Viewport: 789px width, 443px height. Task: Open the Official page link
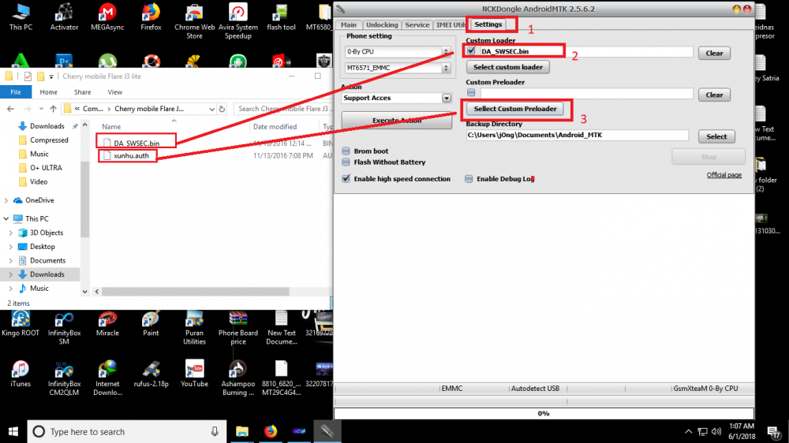[724, 175]
